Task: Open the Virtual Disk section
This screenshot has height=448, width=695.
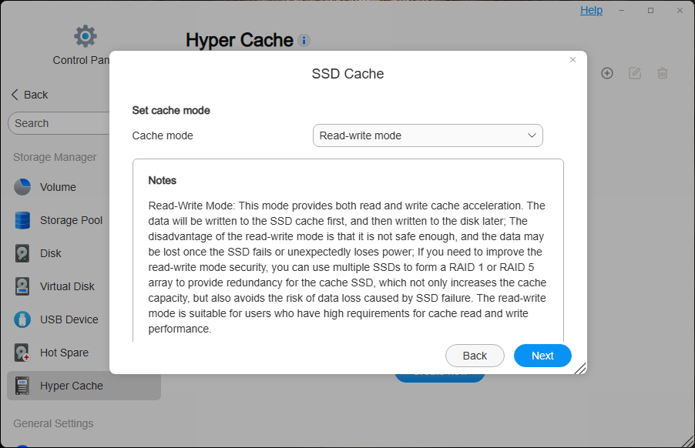Action: pos(67,286)
